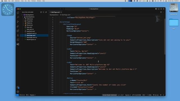The image size is (180, 101).
Task: Change the indentation via Spaces: 4
Action: click(x=128, y=95)
